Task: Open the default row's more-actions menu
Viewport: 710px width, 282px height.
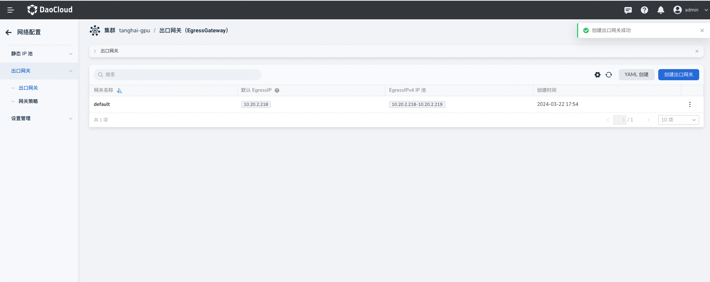Action: click(x=690, y=104)
